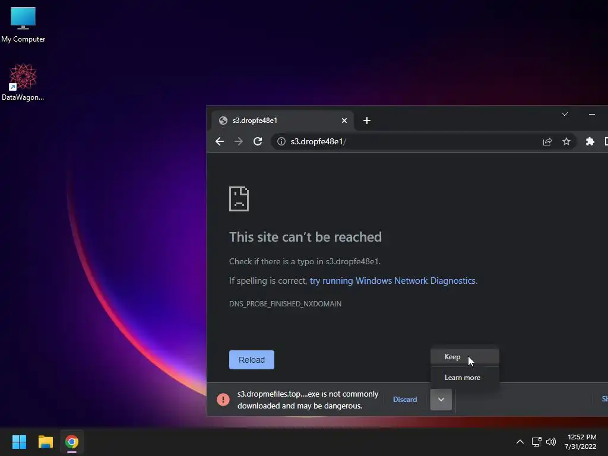
Task: Open Windows Network Diagnostics link
Action: coord(392,281)
